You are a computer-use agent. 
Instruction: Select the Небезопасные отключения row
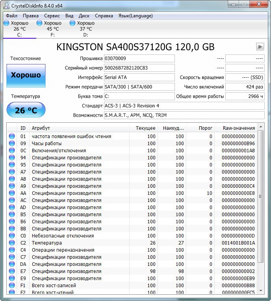click(132, 236)
